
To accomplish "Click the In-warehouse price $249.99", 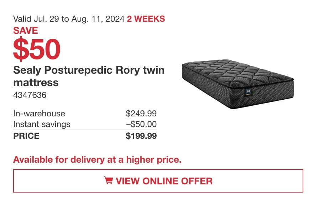I will [x=141, y=113].
